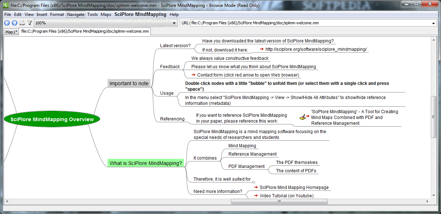The image size is (441, 214).
Task: Open the Edit menu
Action: pos(18,15)
